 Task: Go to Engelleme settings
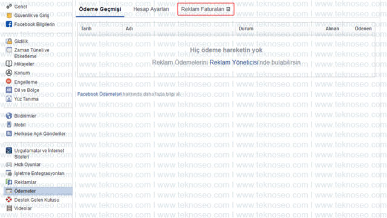pos(26,82)
